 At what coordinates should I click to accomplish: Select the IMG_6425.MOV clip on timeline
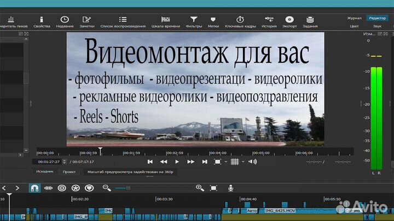(299, 211)
